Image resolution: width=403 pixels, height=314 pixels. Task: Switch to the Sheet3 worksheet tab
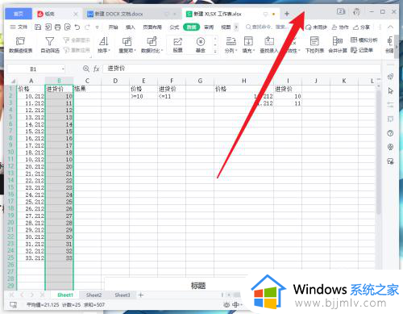coord(123,295)
